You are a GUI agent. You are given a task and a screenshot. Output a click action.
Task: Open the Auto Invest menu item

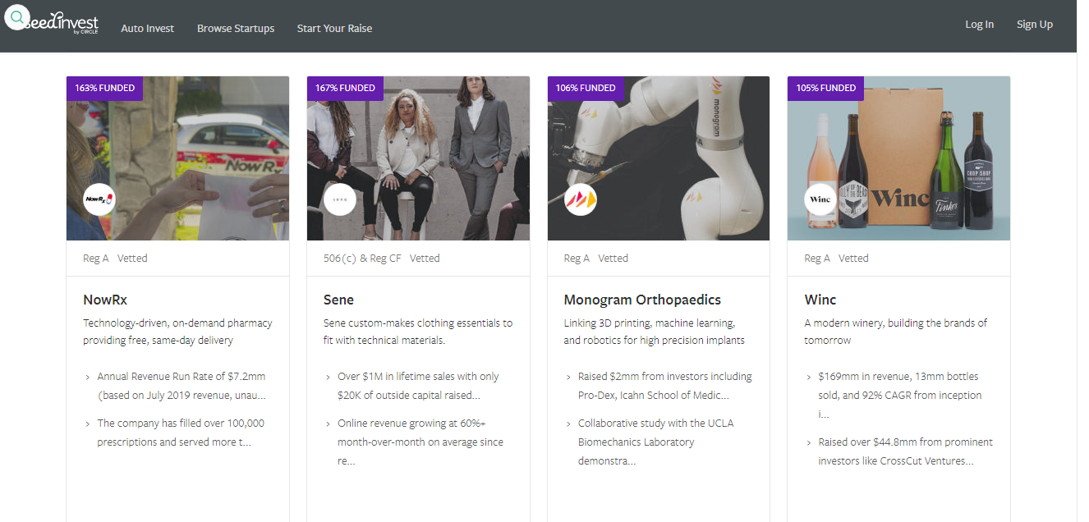pyautogui.click(x=148, y=28)
